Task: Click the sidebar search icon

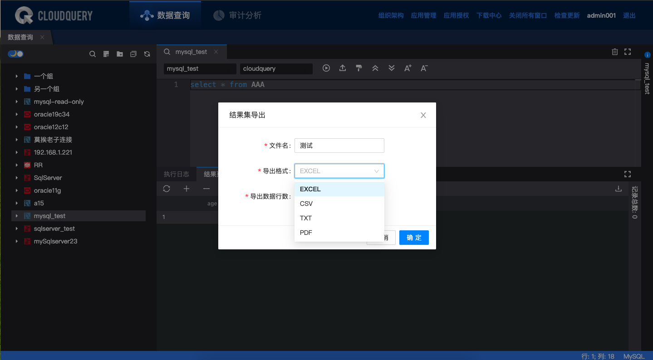Action: click(93, 54)
